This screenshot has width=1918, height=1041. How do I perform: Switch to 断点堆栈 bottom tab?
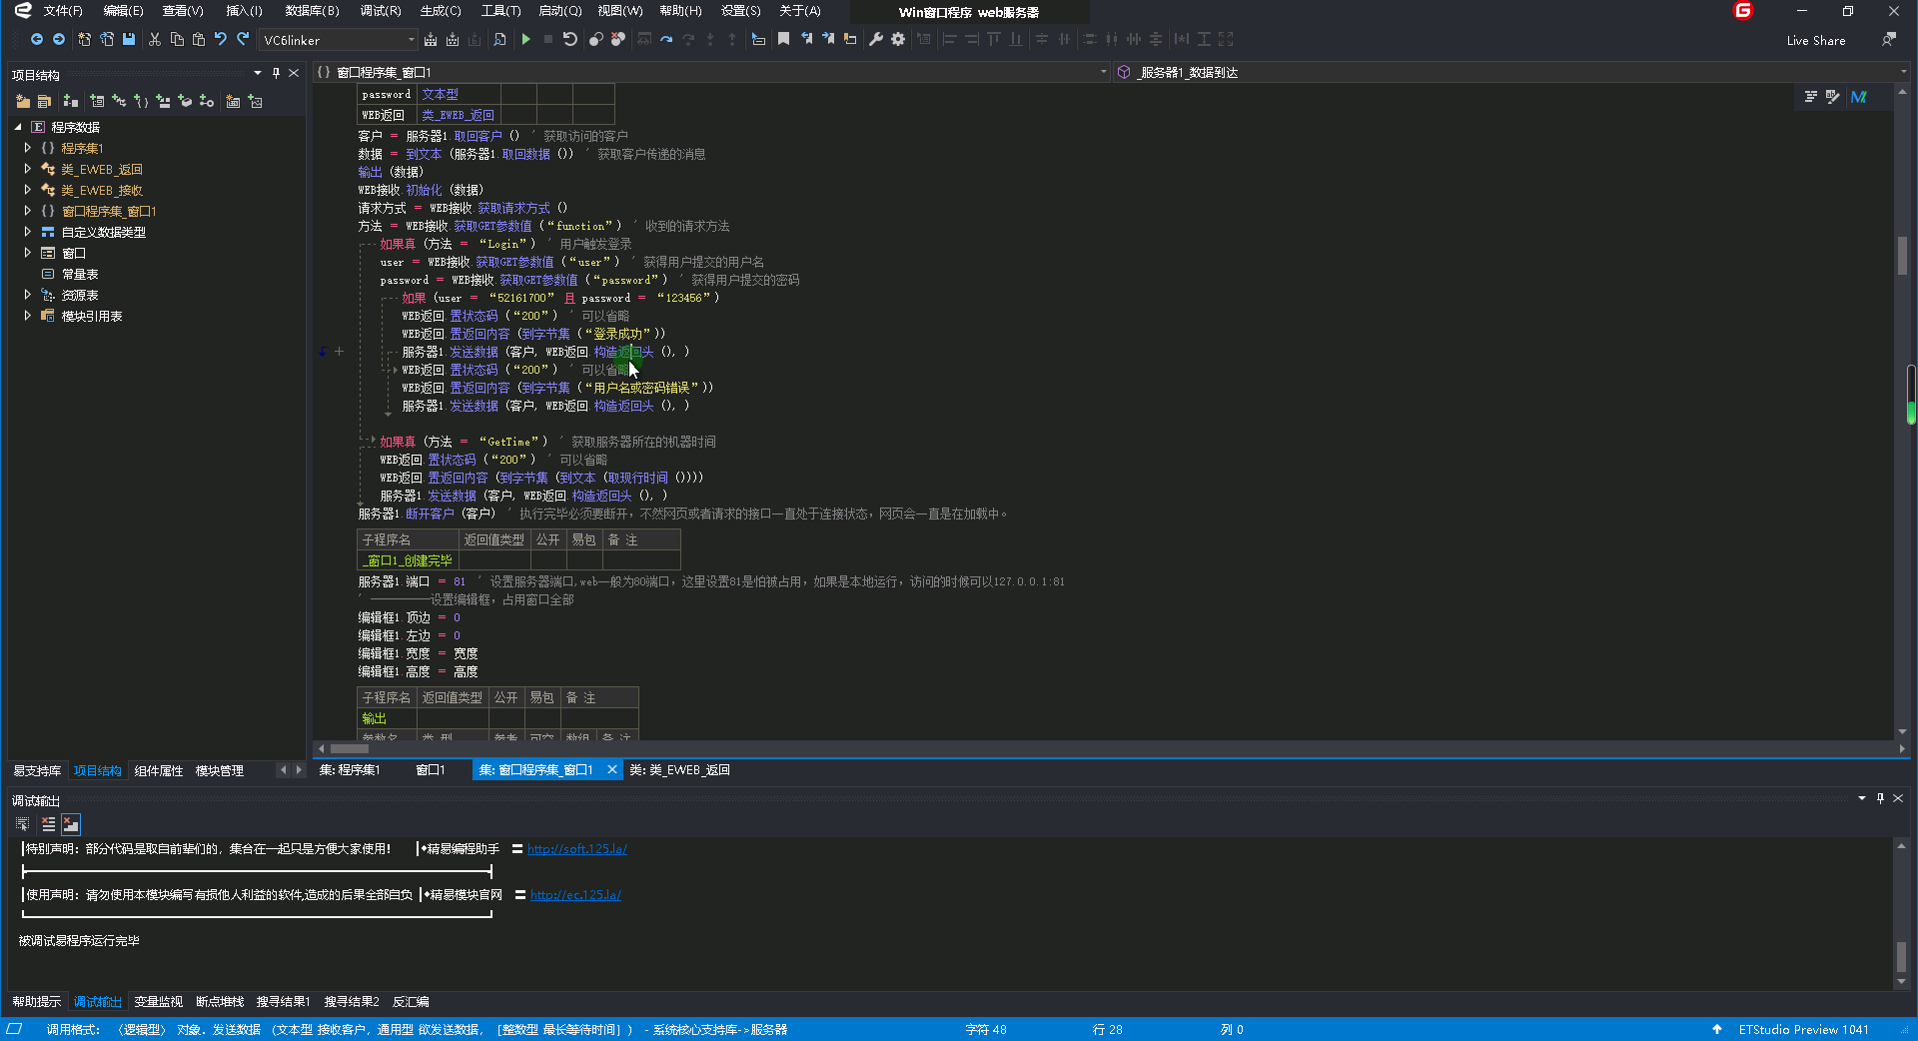click(x=220, y=1002)
